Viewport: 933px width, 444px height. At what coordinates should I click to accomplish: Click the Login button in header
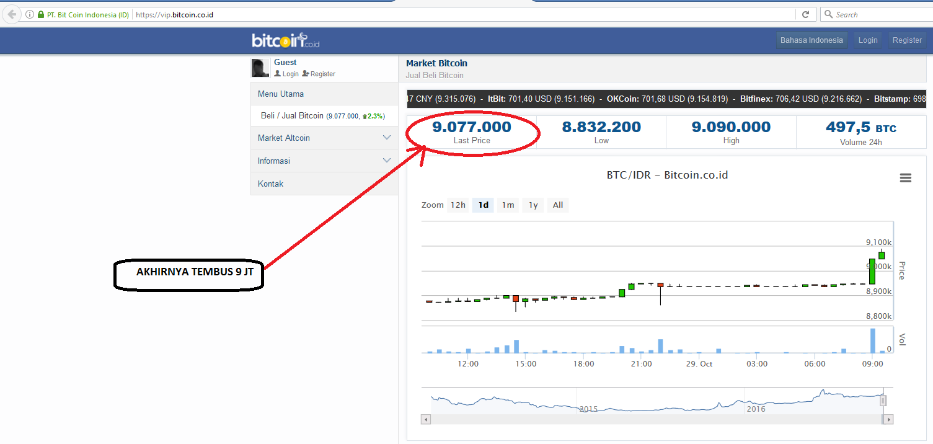tap(868, 40)
